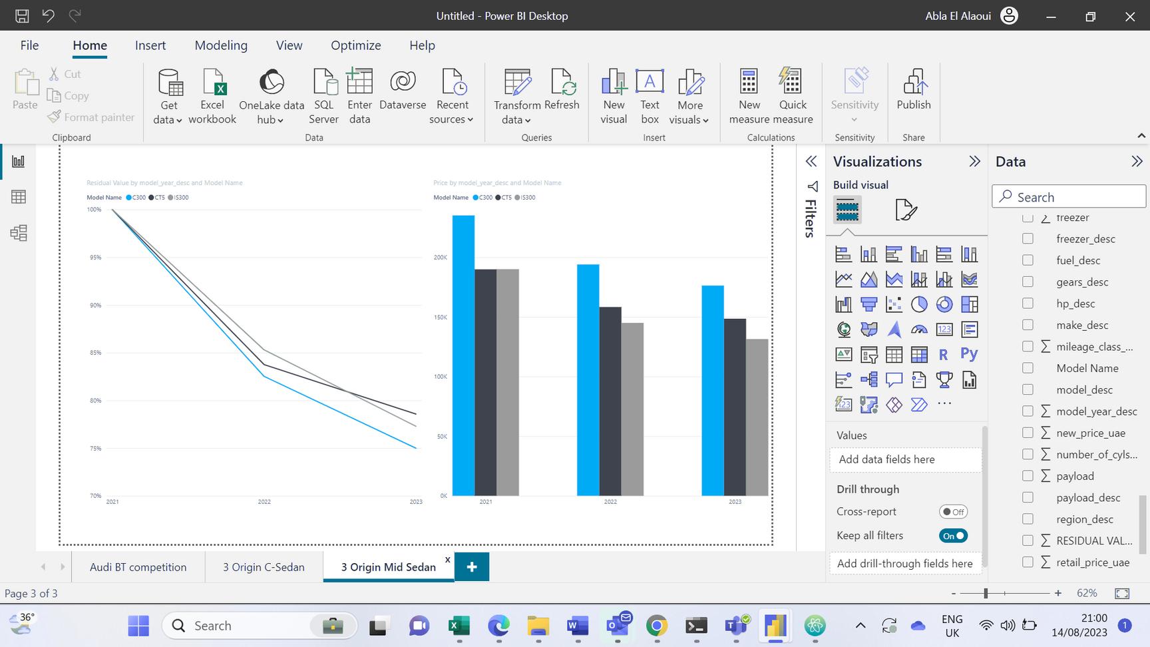The width and height of the screenshot is (1150, 647).
Task: Check the fuel_desc field
Action: coord(1028,260)
